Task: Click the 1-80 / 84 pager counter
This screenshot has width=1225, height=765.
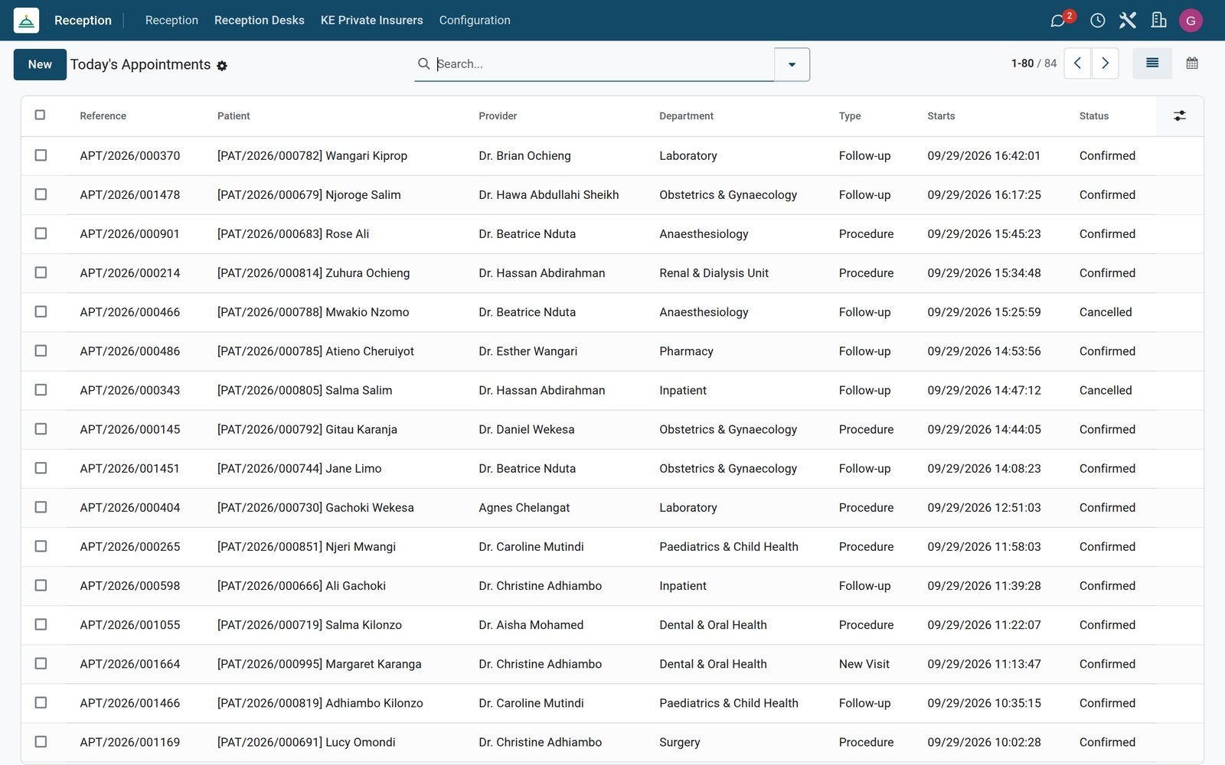Action: pos(1034,63)
